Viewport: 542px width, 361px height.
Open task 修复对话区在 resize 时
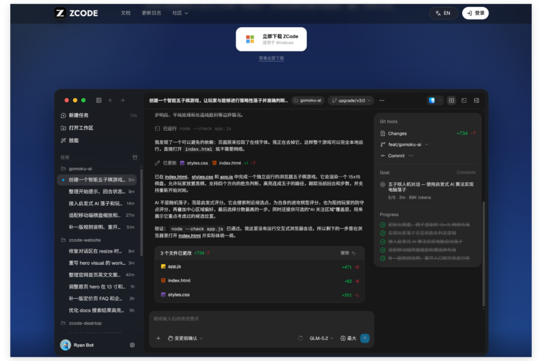(x=97, y=251)
